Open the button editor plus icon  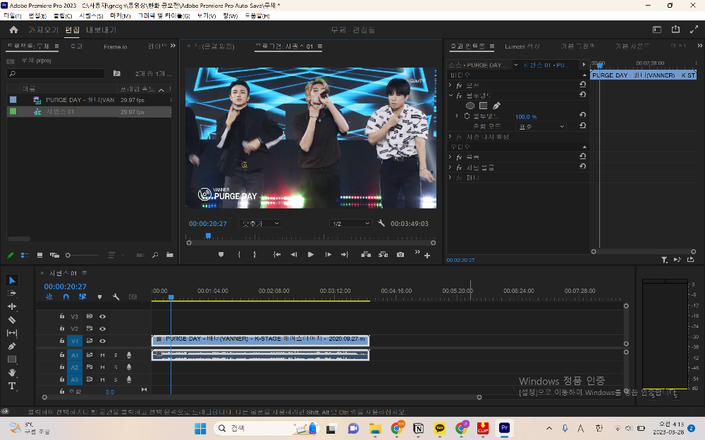(427, 256)
